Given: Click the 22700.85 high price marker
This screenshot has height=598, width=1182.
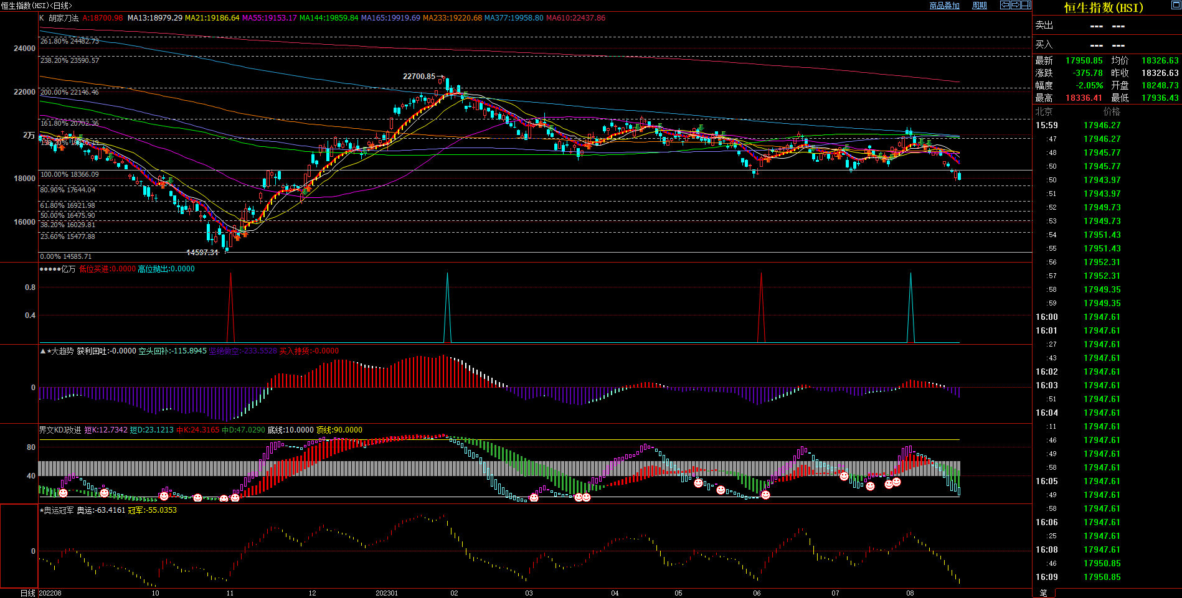Looking at the screenshot, I should (419, 77).
